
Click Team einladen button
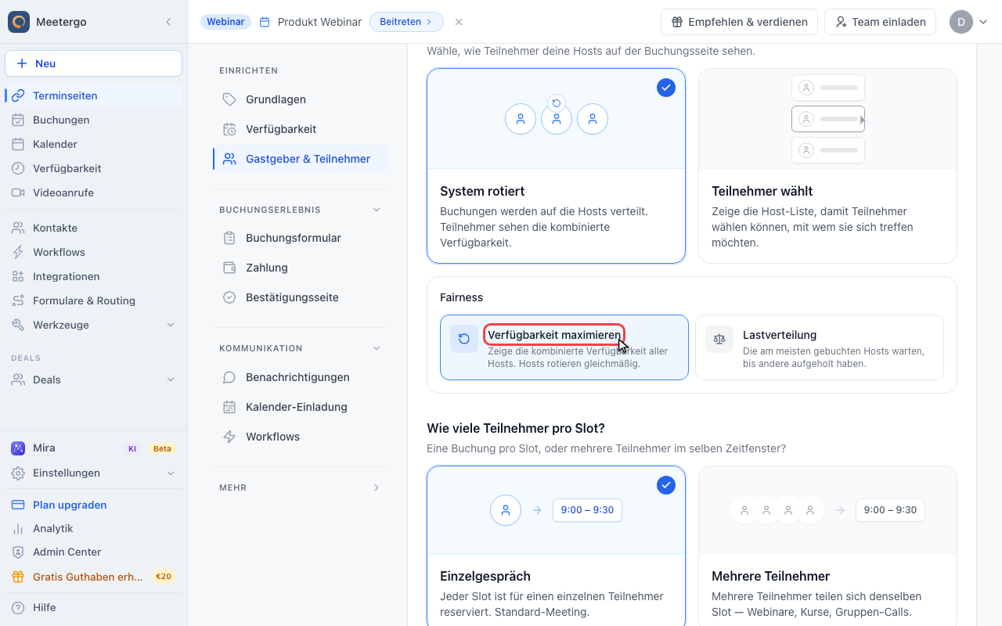(880, 22)
